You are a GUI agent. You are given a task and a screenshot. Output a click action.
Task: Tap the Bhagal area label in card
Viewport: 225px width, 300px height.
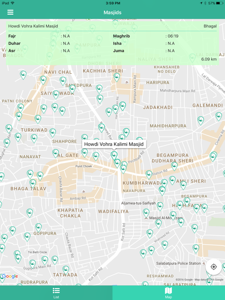(x=210, y=26)
